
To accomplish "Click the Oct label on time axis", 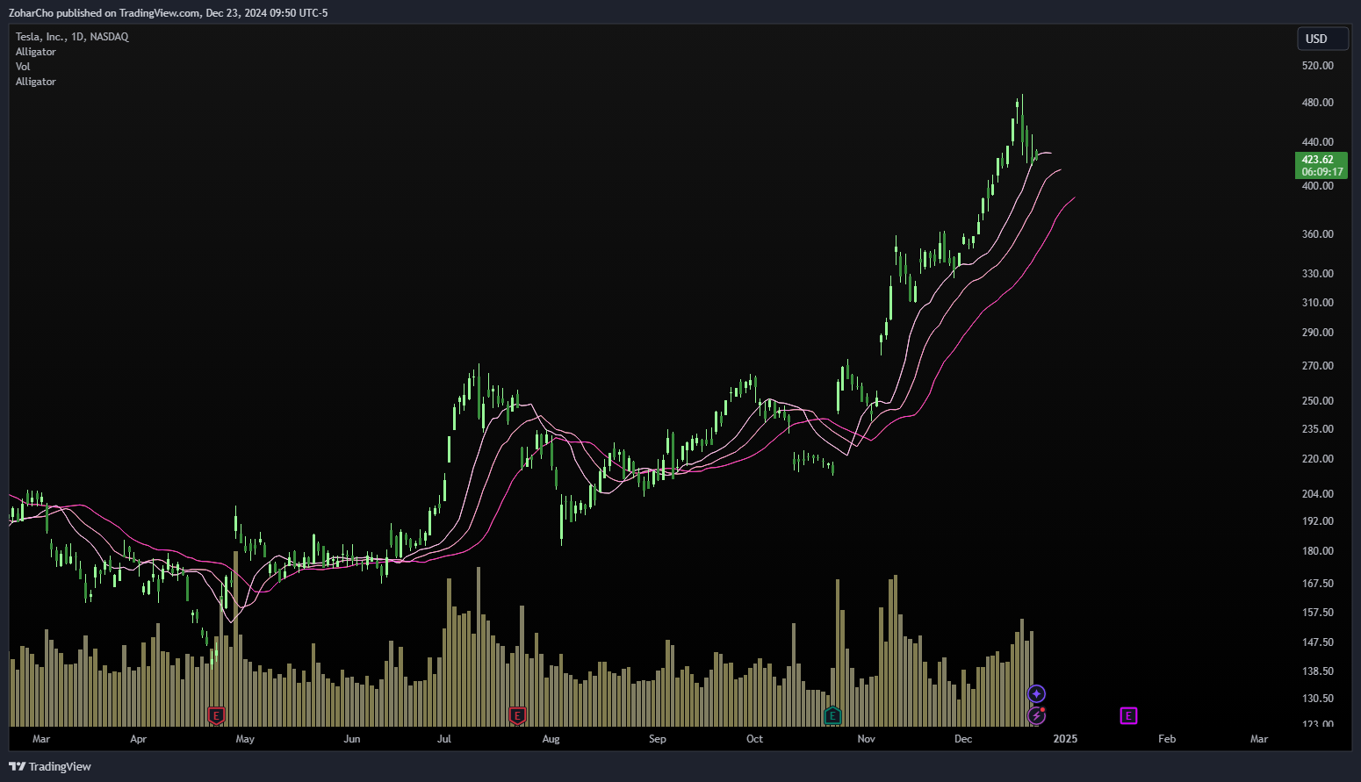I will click(x=754, y=739).
